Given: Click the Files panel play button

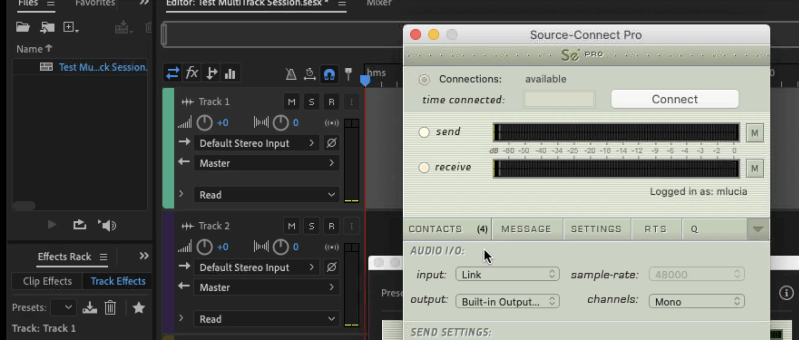Looking at the screenshot, I should click(x=51, y=225).
